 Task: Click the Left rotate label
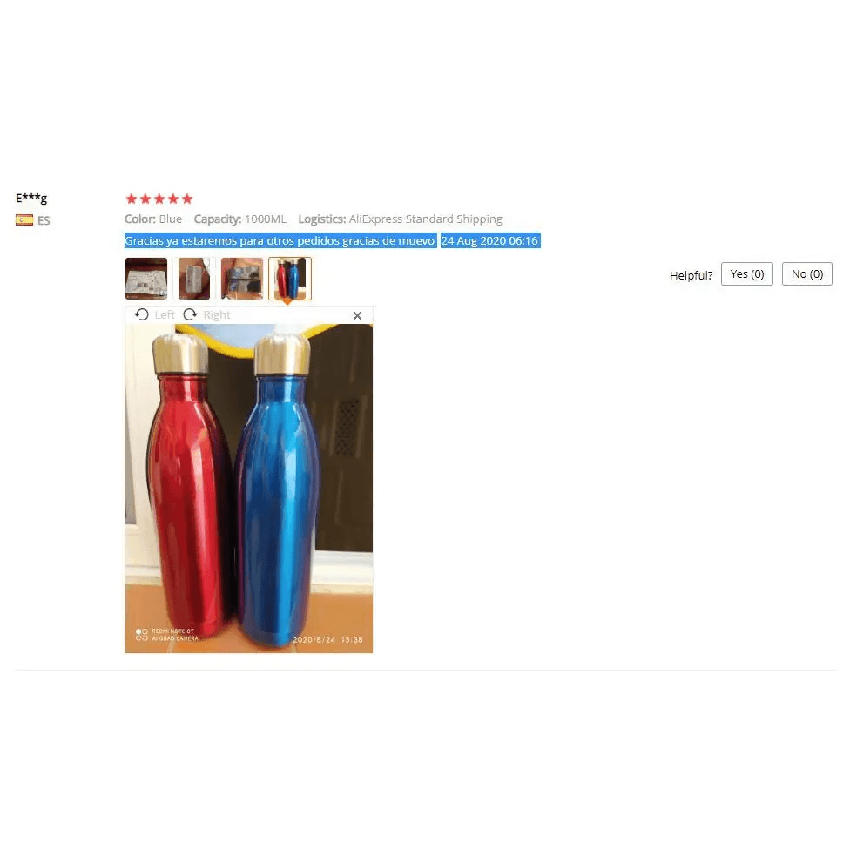click(x=165, y=315)
